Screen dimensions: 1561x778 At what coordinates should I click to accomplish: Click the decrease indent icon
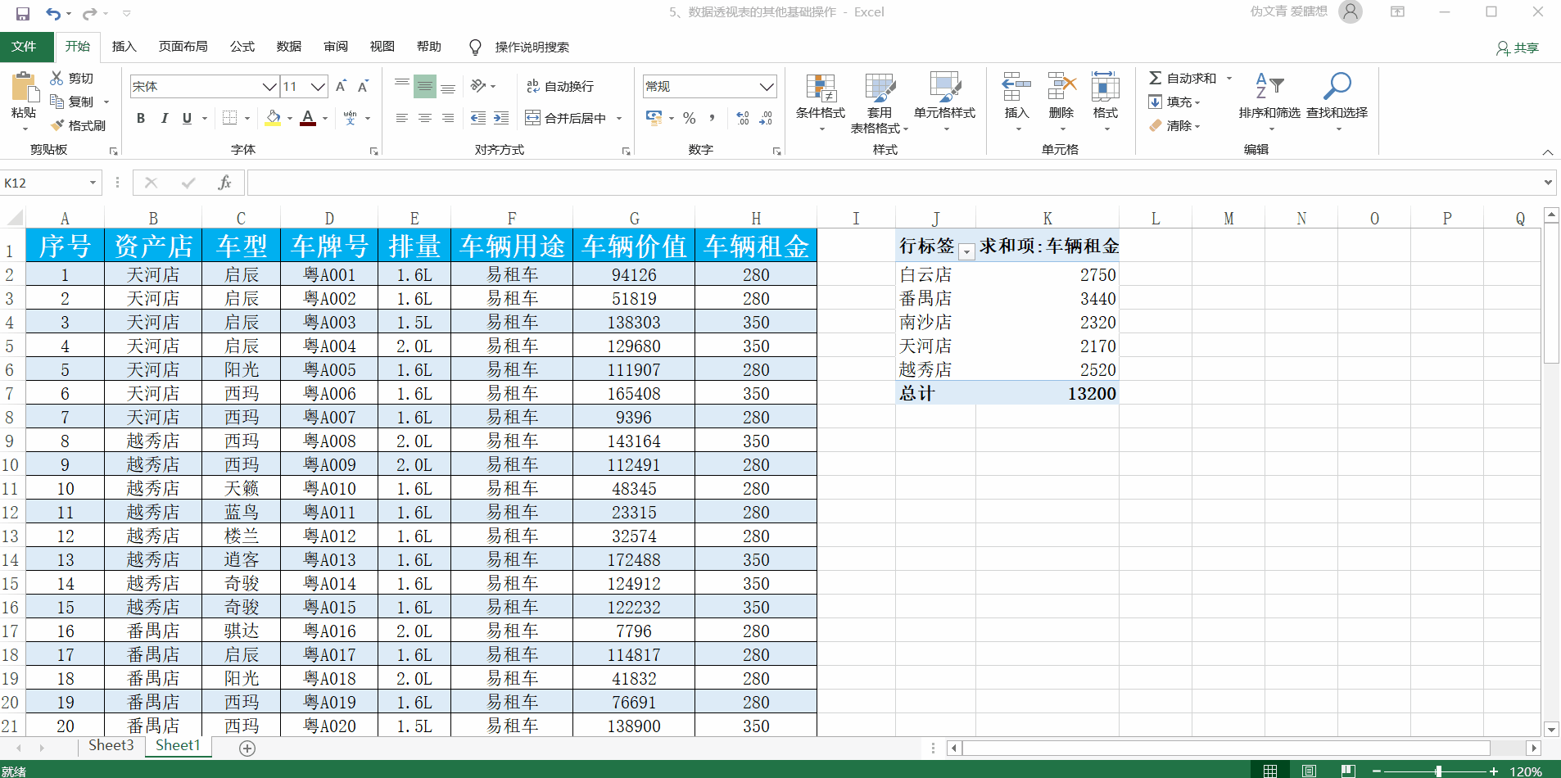click(478, 118)
